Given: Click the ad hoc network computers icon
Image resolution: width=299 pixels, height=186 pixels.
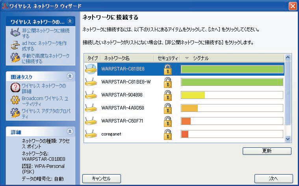Looking at the screenshot, I should 15,45.
